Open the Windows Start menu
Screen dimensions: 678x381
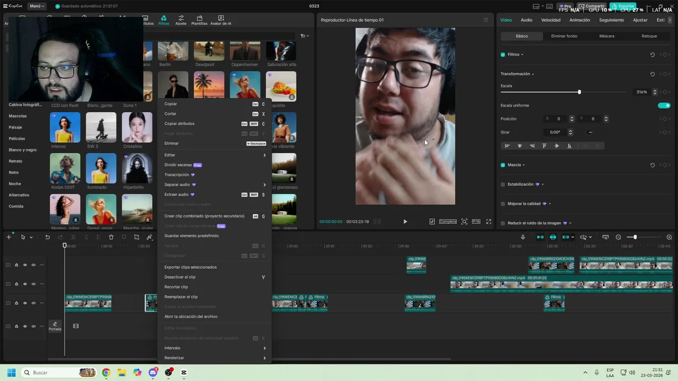tap(11, 373)
